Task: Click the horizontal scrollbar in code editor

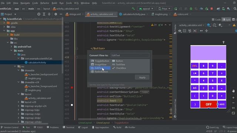Action: 110,119
